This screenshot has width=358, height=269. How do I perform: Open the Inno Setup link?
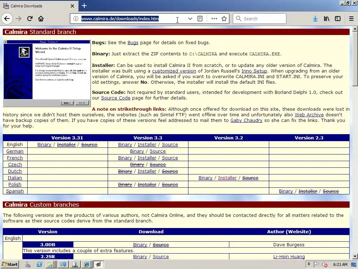(254, 71)
